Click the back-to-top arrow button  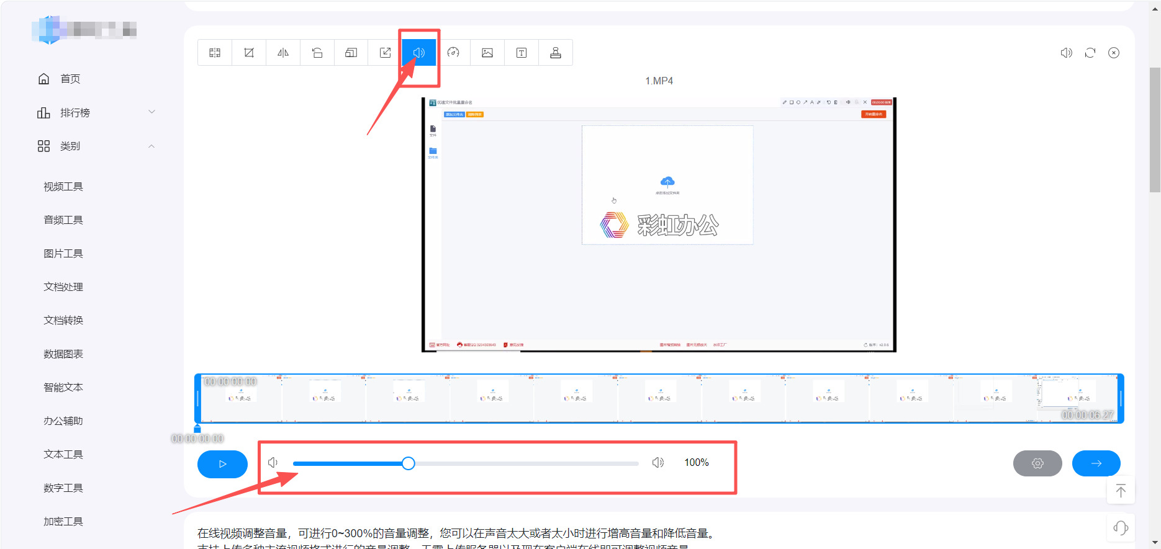[x=1121, y=491]
